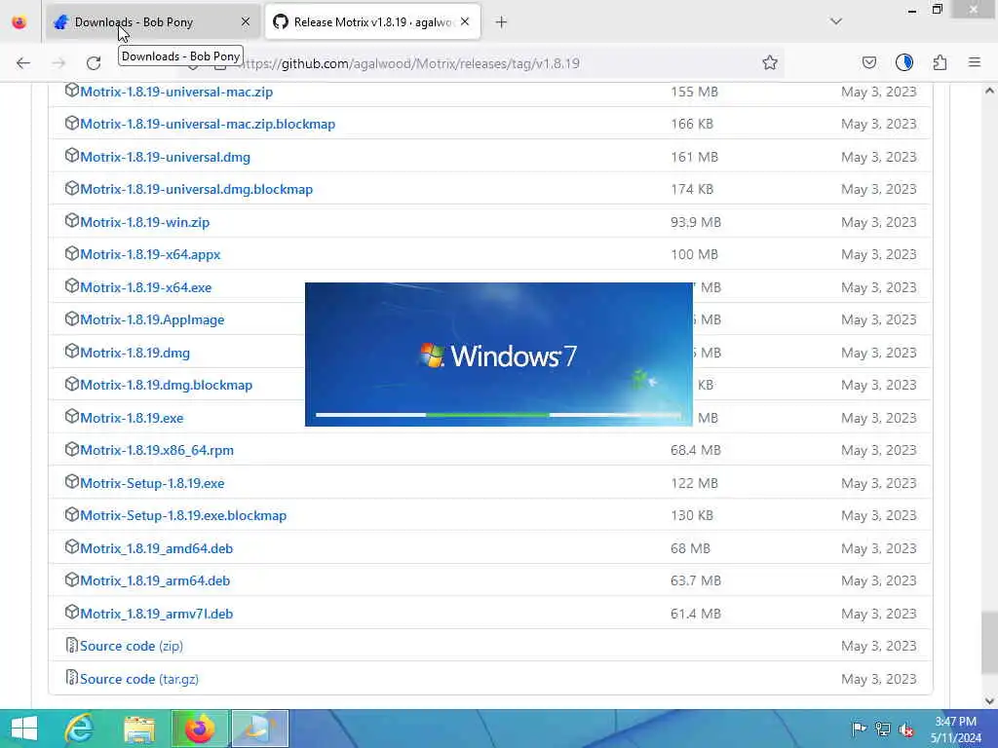Click the Firefox View icon

[x=19, y=22]
